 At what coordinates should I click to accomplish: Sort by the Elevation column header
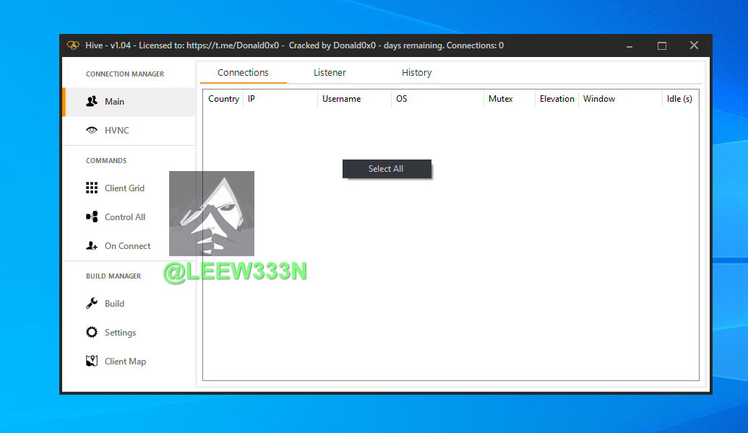click(556, 99)
